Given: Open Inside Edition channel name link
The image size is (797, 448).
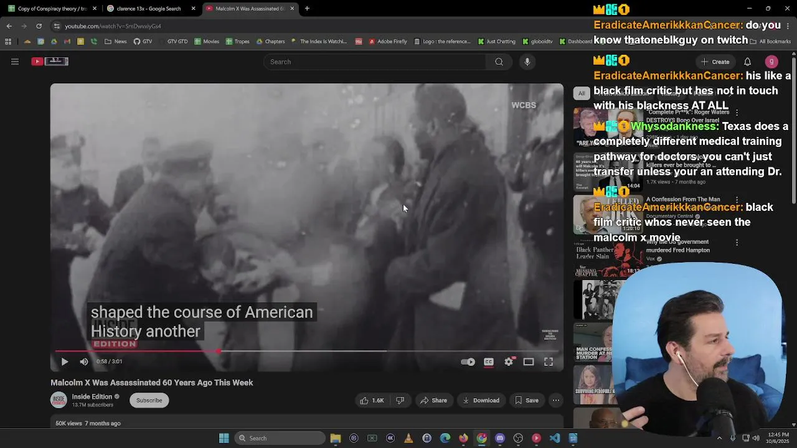Looking at the screenshot, I should pos(92,396).
